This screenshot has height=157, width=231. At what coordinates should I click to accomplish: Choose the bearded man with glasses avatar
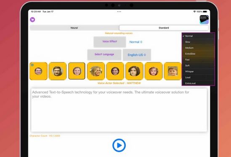click(x=58, y=71)
